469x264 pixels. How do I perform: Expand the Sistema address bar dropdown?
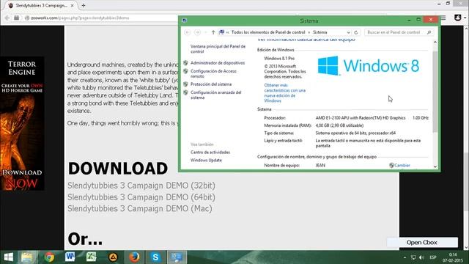349,32
